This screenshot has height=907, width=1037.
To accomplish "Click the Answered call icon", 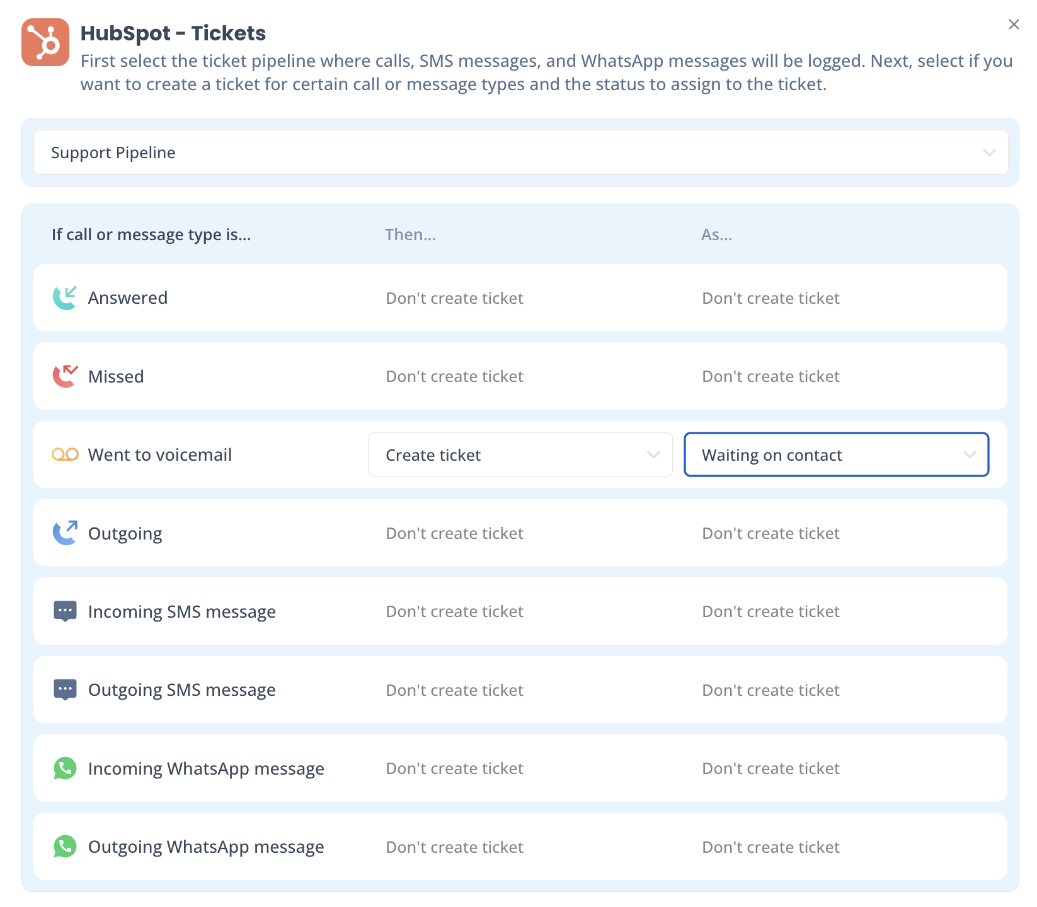I will (65, 298).
